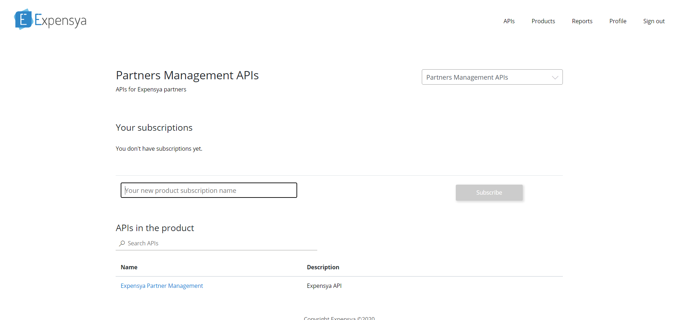Click the Expensya API description cell
This screenshot has height=320, width=676.
pyautogui.click(x=324, y=286)
